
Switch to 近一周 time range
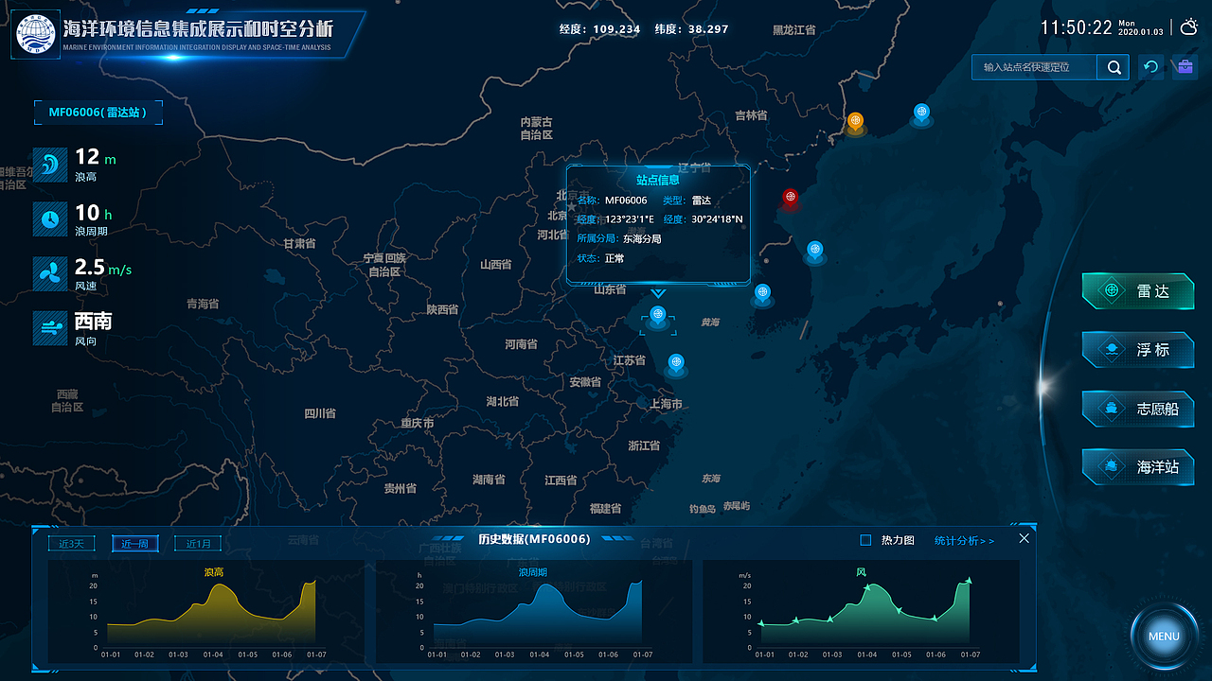pos(135,544)
